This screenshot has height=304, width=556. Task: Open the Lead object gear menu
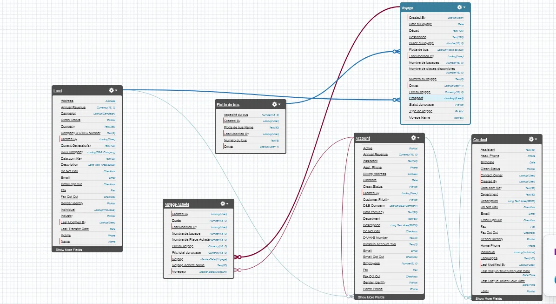pyautogui.click(x=113, y=91)
